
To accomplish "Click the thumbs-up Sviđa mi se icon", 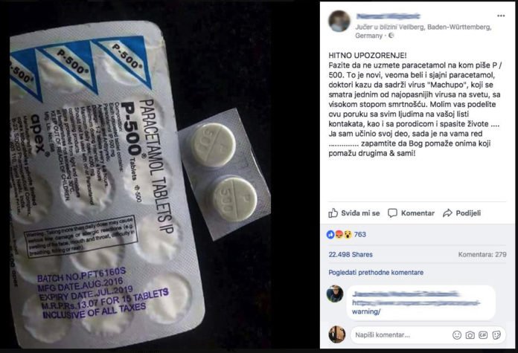I will [x=333, y=213].
